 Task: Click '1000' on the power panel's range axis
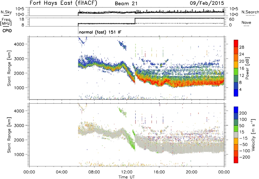(19, 88)
